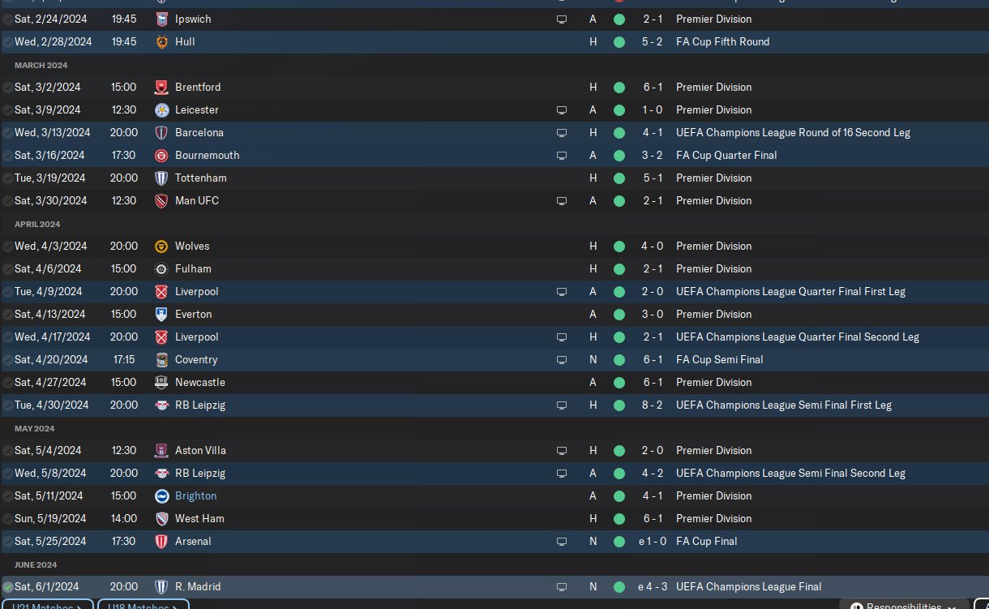Screen dimensions: 989x609
Task: Click TV icon on FA Cup Final row
Action: [x=562, y=541]
